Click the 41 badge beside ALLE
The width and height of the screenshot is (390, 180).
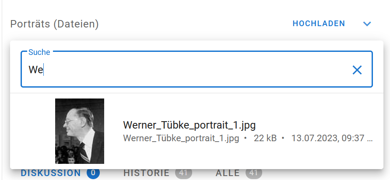[254, 173]
